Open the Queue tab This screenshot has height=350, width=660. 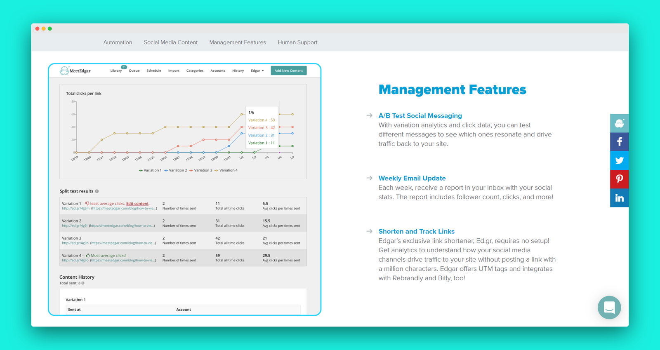(x=134, y=71)
